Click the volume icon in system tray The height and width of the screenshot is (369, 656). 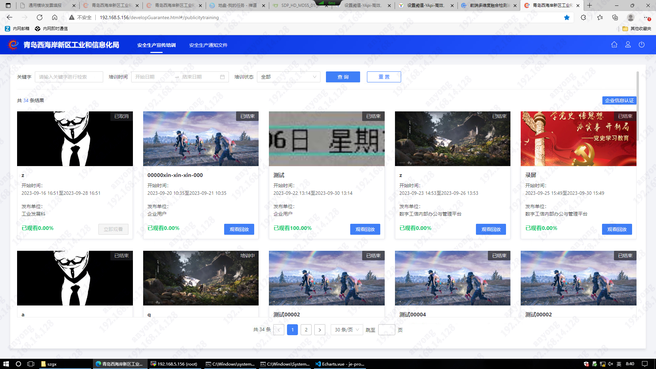tap(611, 364)
